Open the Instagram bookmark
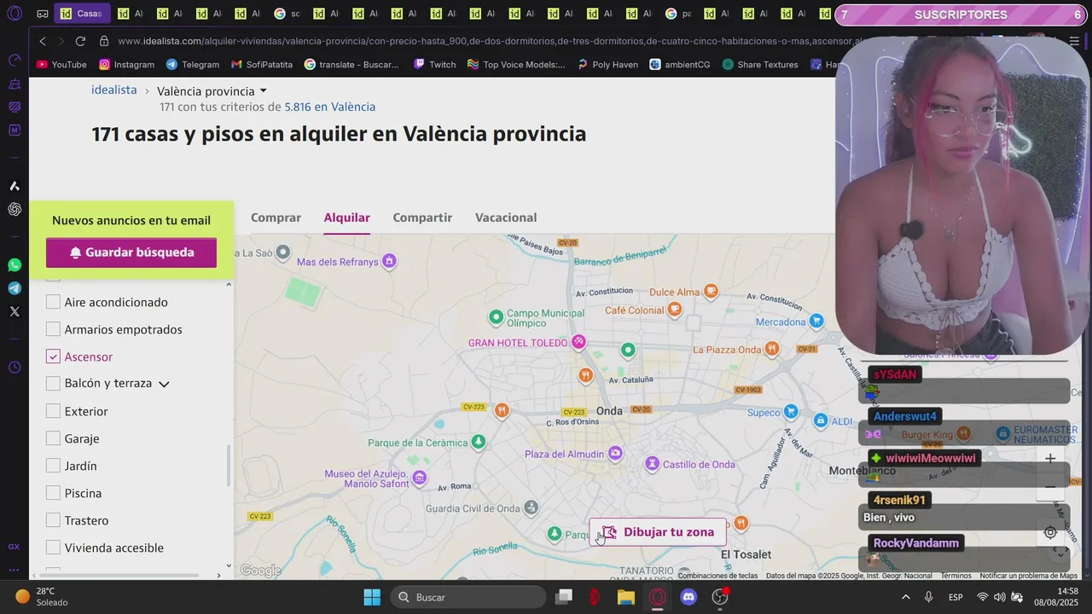This screenshot has height=614, width=1092. [x=126, y=65]
